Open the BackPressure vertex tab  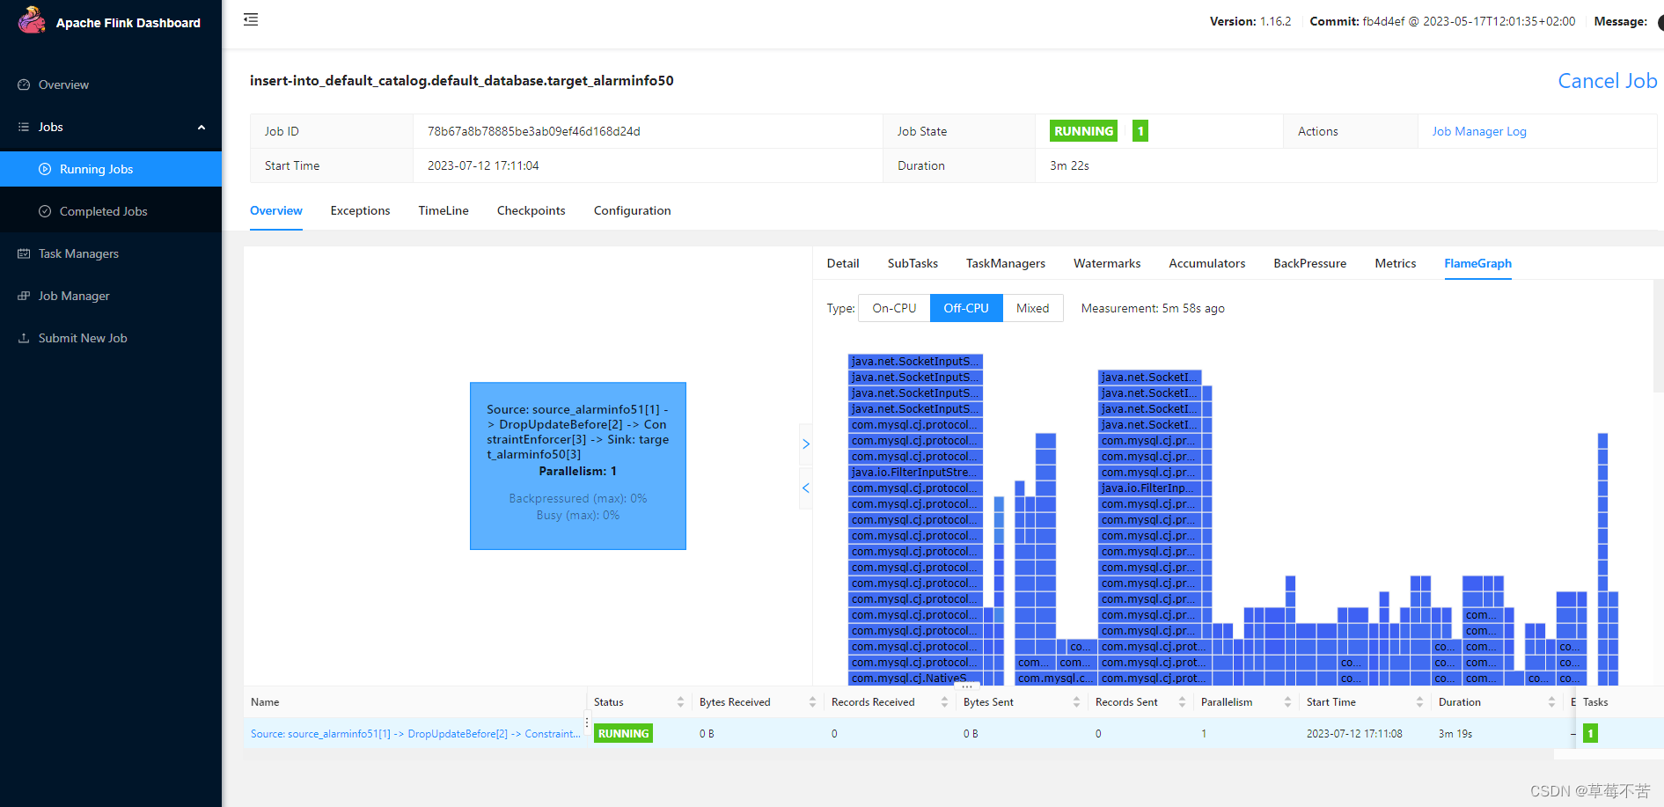pyautogui.click(x=1309, y=263)
